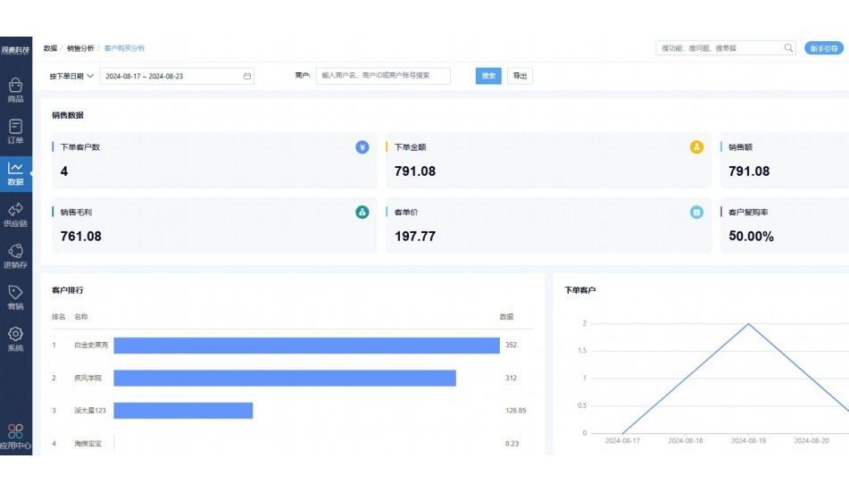Click the 白金史莱克 ranking bar
The image size is (849, 492).
[306, 345]
